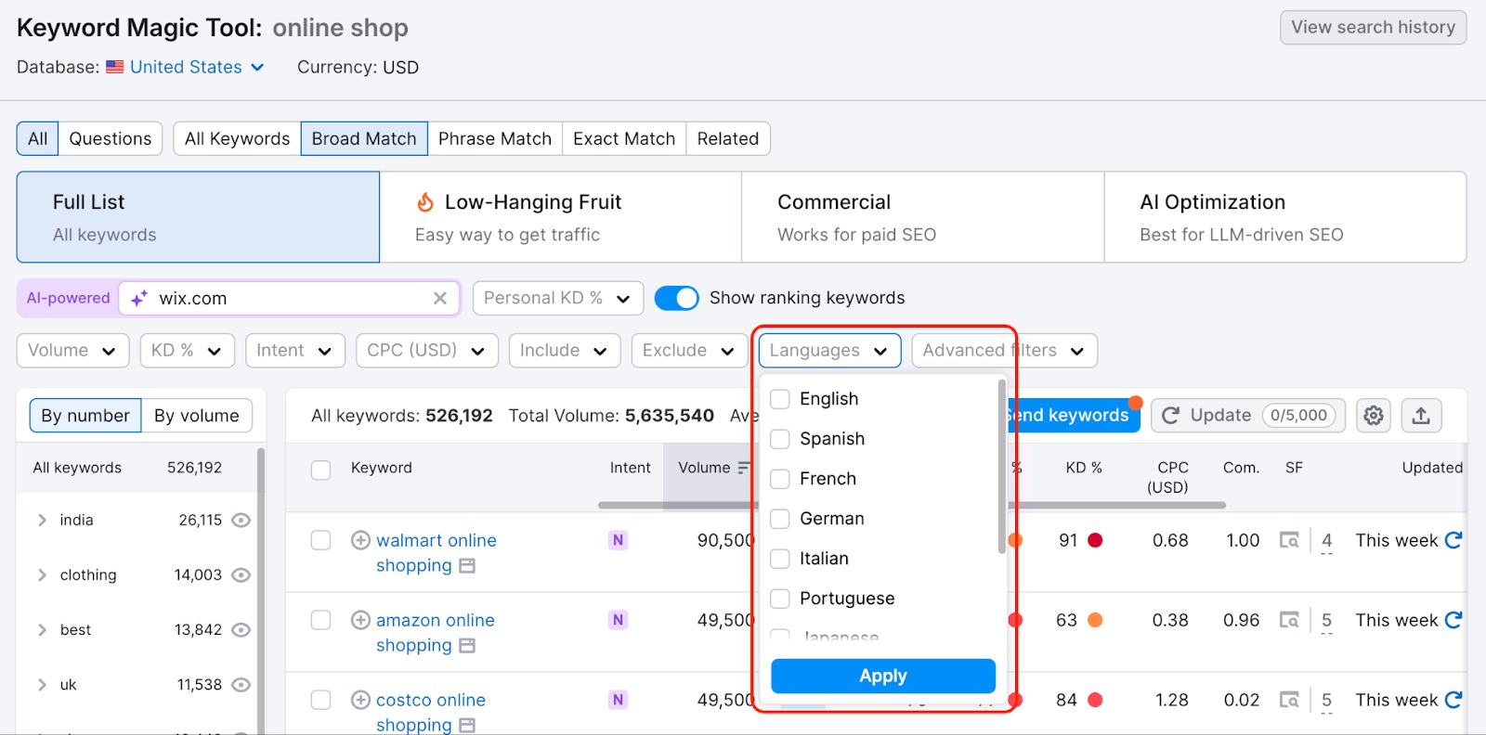Click View search history button
This screenshot has width=1486, height=735.
tap(1373, 28)
